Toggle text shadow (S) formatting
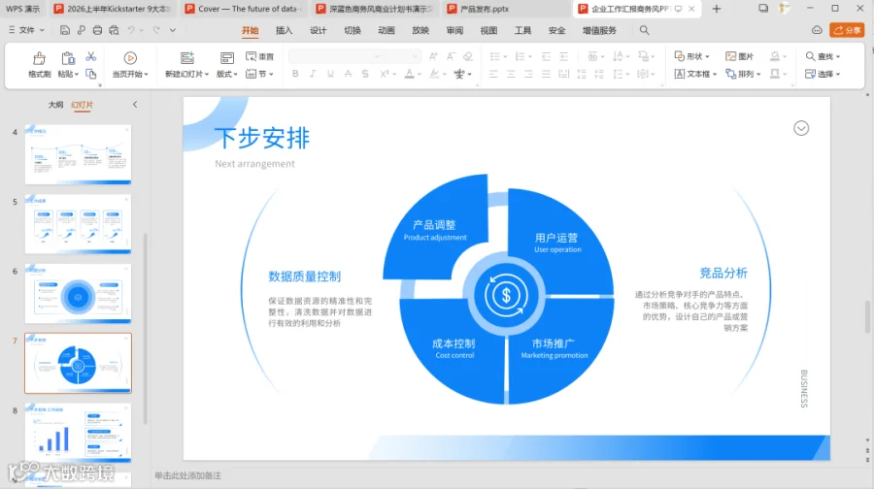 pos(365,74)
